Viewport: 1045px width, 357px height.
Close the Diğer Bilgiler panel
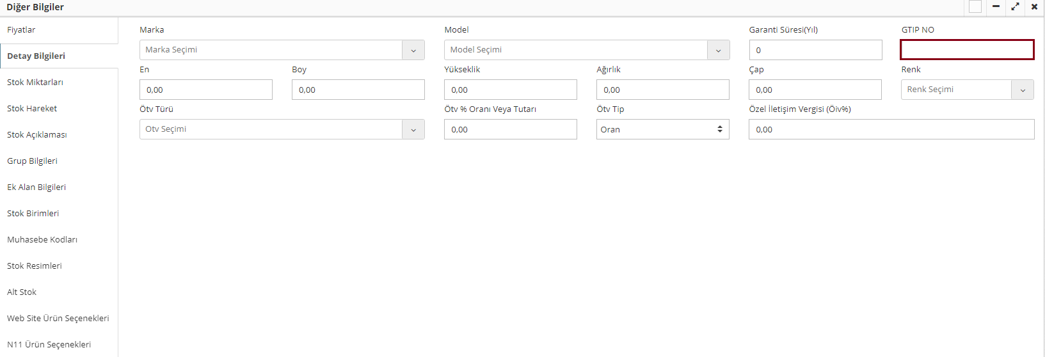click(1034, 6)
